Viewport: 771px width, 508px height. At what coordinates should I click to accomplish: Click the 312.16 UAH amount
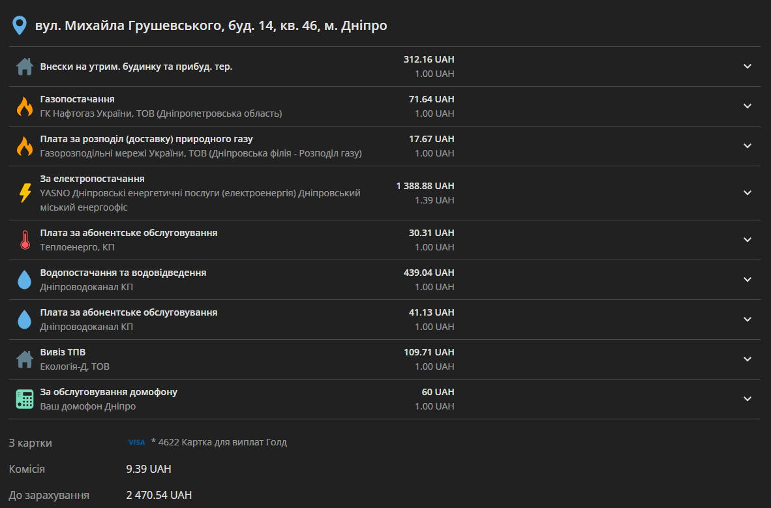coord(429,59)
